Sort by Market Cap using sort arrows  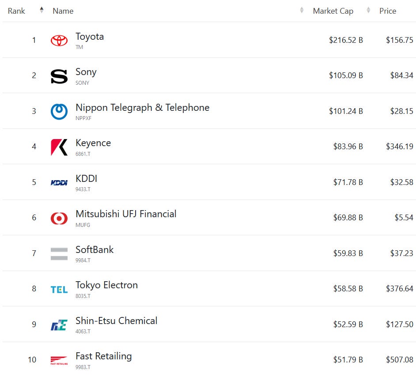[368, 10]
